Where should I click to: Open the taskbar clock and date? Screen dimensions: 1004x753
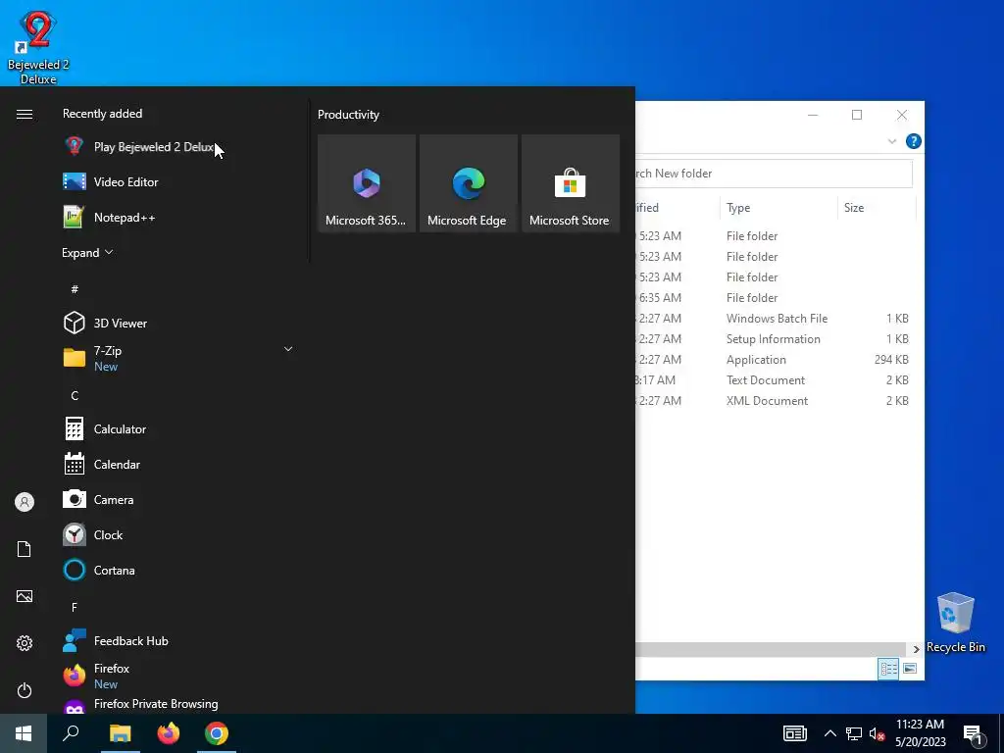pos(920,733)
